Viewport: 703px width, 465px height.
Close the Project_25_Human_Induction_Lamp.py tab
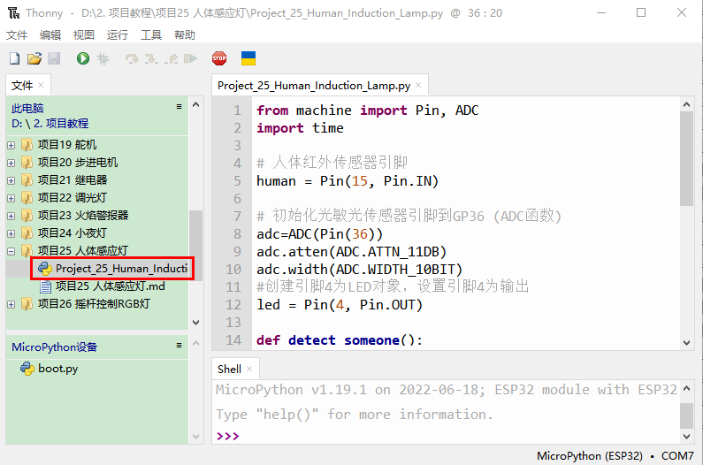(418, 86)
